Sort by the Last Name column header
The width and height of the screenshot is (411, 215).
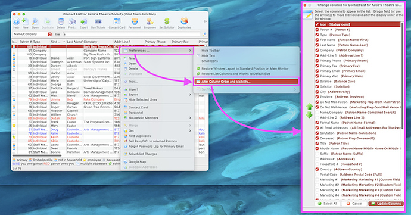(74, 42)
